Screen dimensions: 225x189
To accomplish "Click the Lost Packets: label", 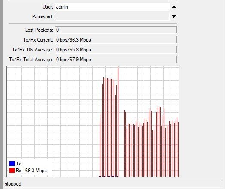I will click(x=39, y=30).
